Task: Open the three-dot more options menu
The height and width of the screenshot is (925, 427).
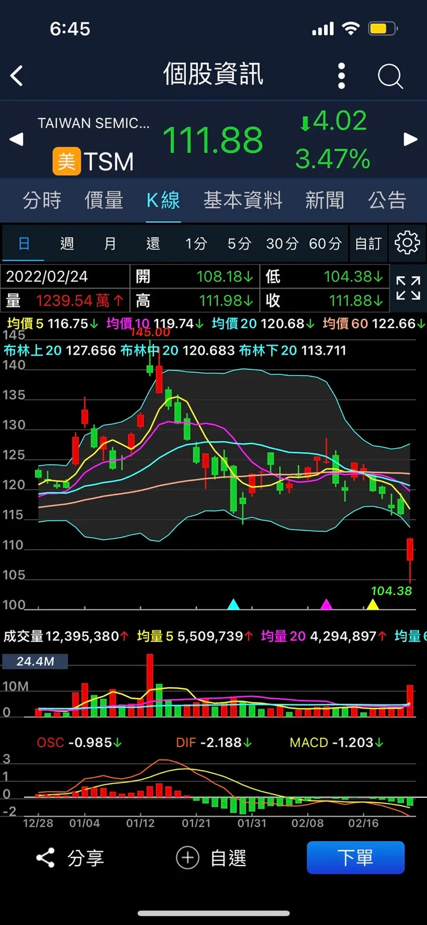Action: [342, 76]
